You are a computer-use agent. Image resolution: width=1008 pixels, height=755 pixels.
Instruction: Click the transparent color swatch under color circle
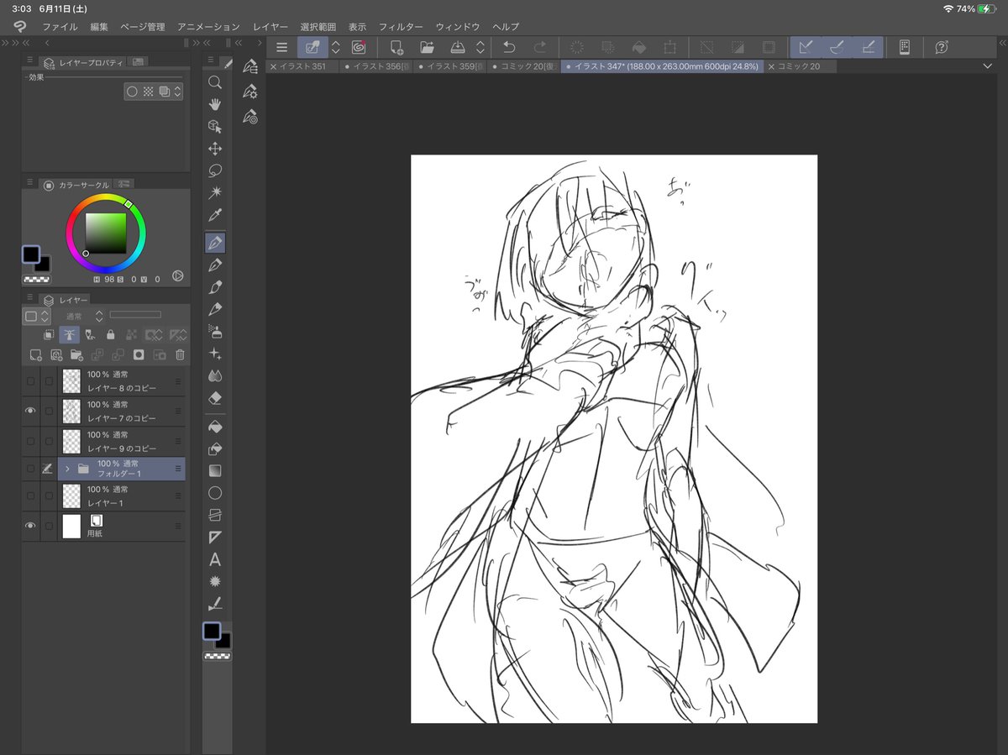[36, 279]
